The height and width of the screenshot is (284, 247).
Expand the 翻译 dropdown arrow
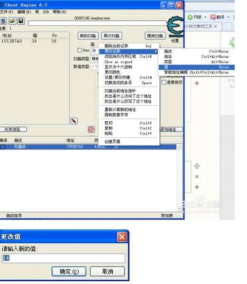(228, 17)
